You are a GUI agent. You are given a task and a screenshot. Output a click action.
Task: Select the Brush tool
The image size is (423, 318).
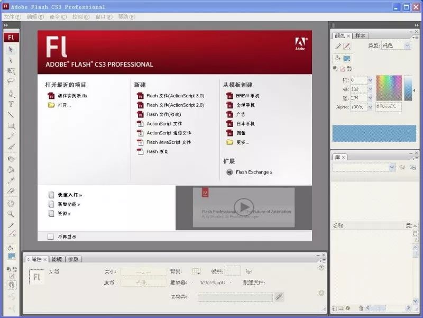pyautogui.click(x=12, y=147)
